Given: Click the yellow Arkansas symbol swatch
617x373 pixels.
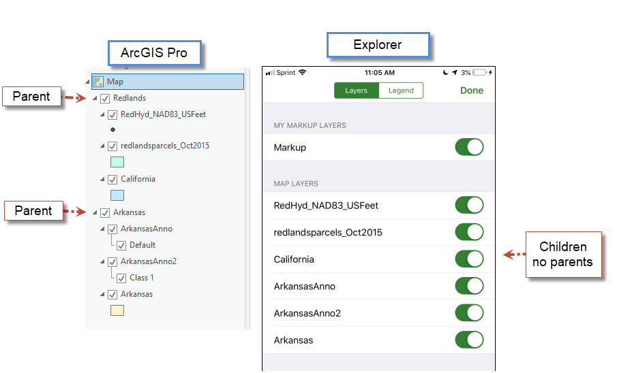Looking at the screenshot, I should tap(117, 310).
